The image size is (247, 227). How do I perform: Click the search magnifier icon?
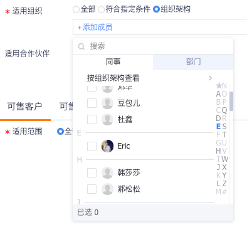pos(81,46)
